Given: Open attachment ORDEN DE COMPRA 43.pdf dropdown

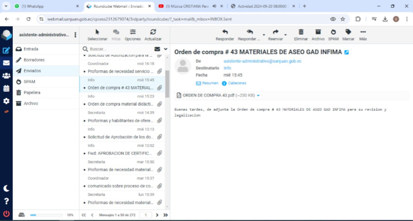Looking at the screenshot, I should click(258, 96).
